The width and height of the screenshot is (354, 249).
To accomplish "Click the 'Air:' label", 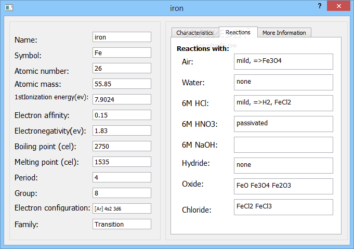I will tap(187, 62).
